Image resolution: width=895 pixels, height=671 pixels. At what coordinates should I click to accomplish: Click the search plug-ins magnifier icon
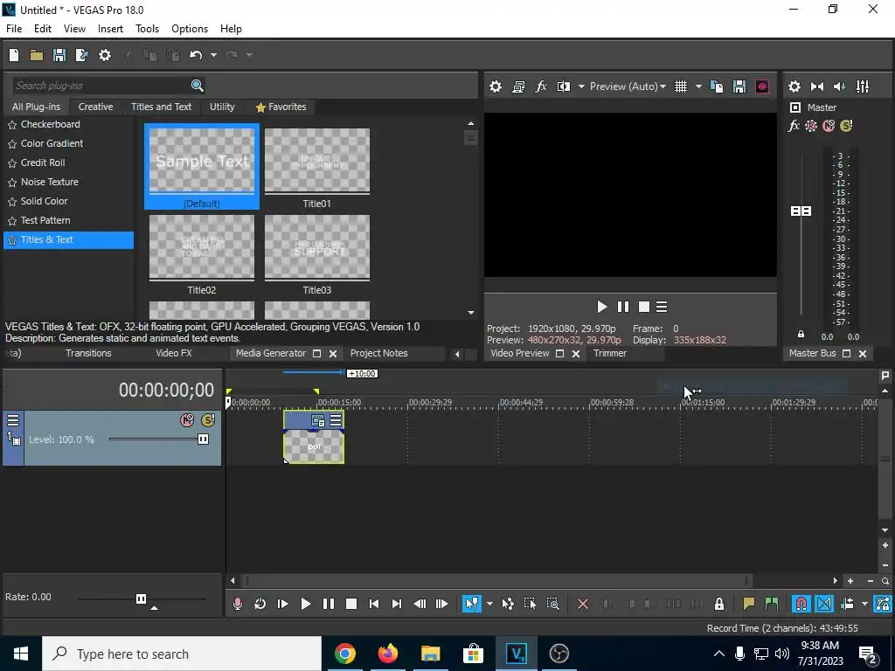(197, 86)
